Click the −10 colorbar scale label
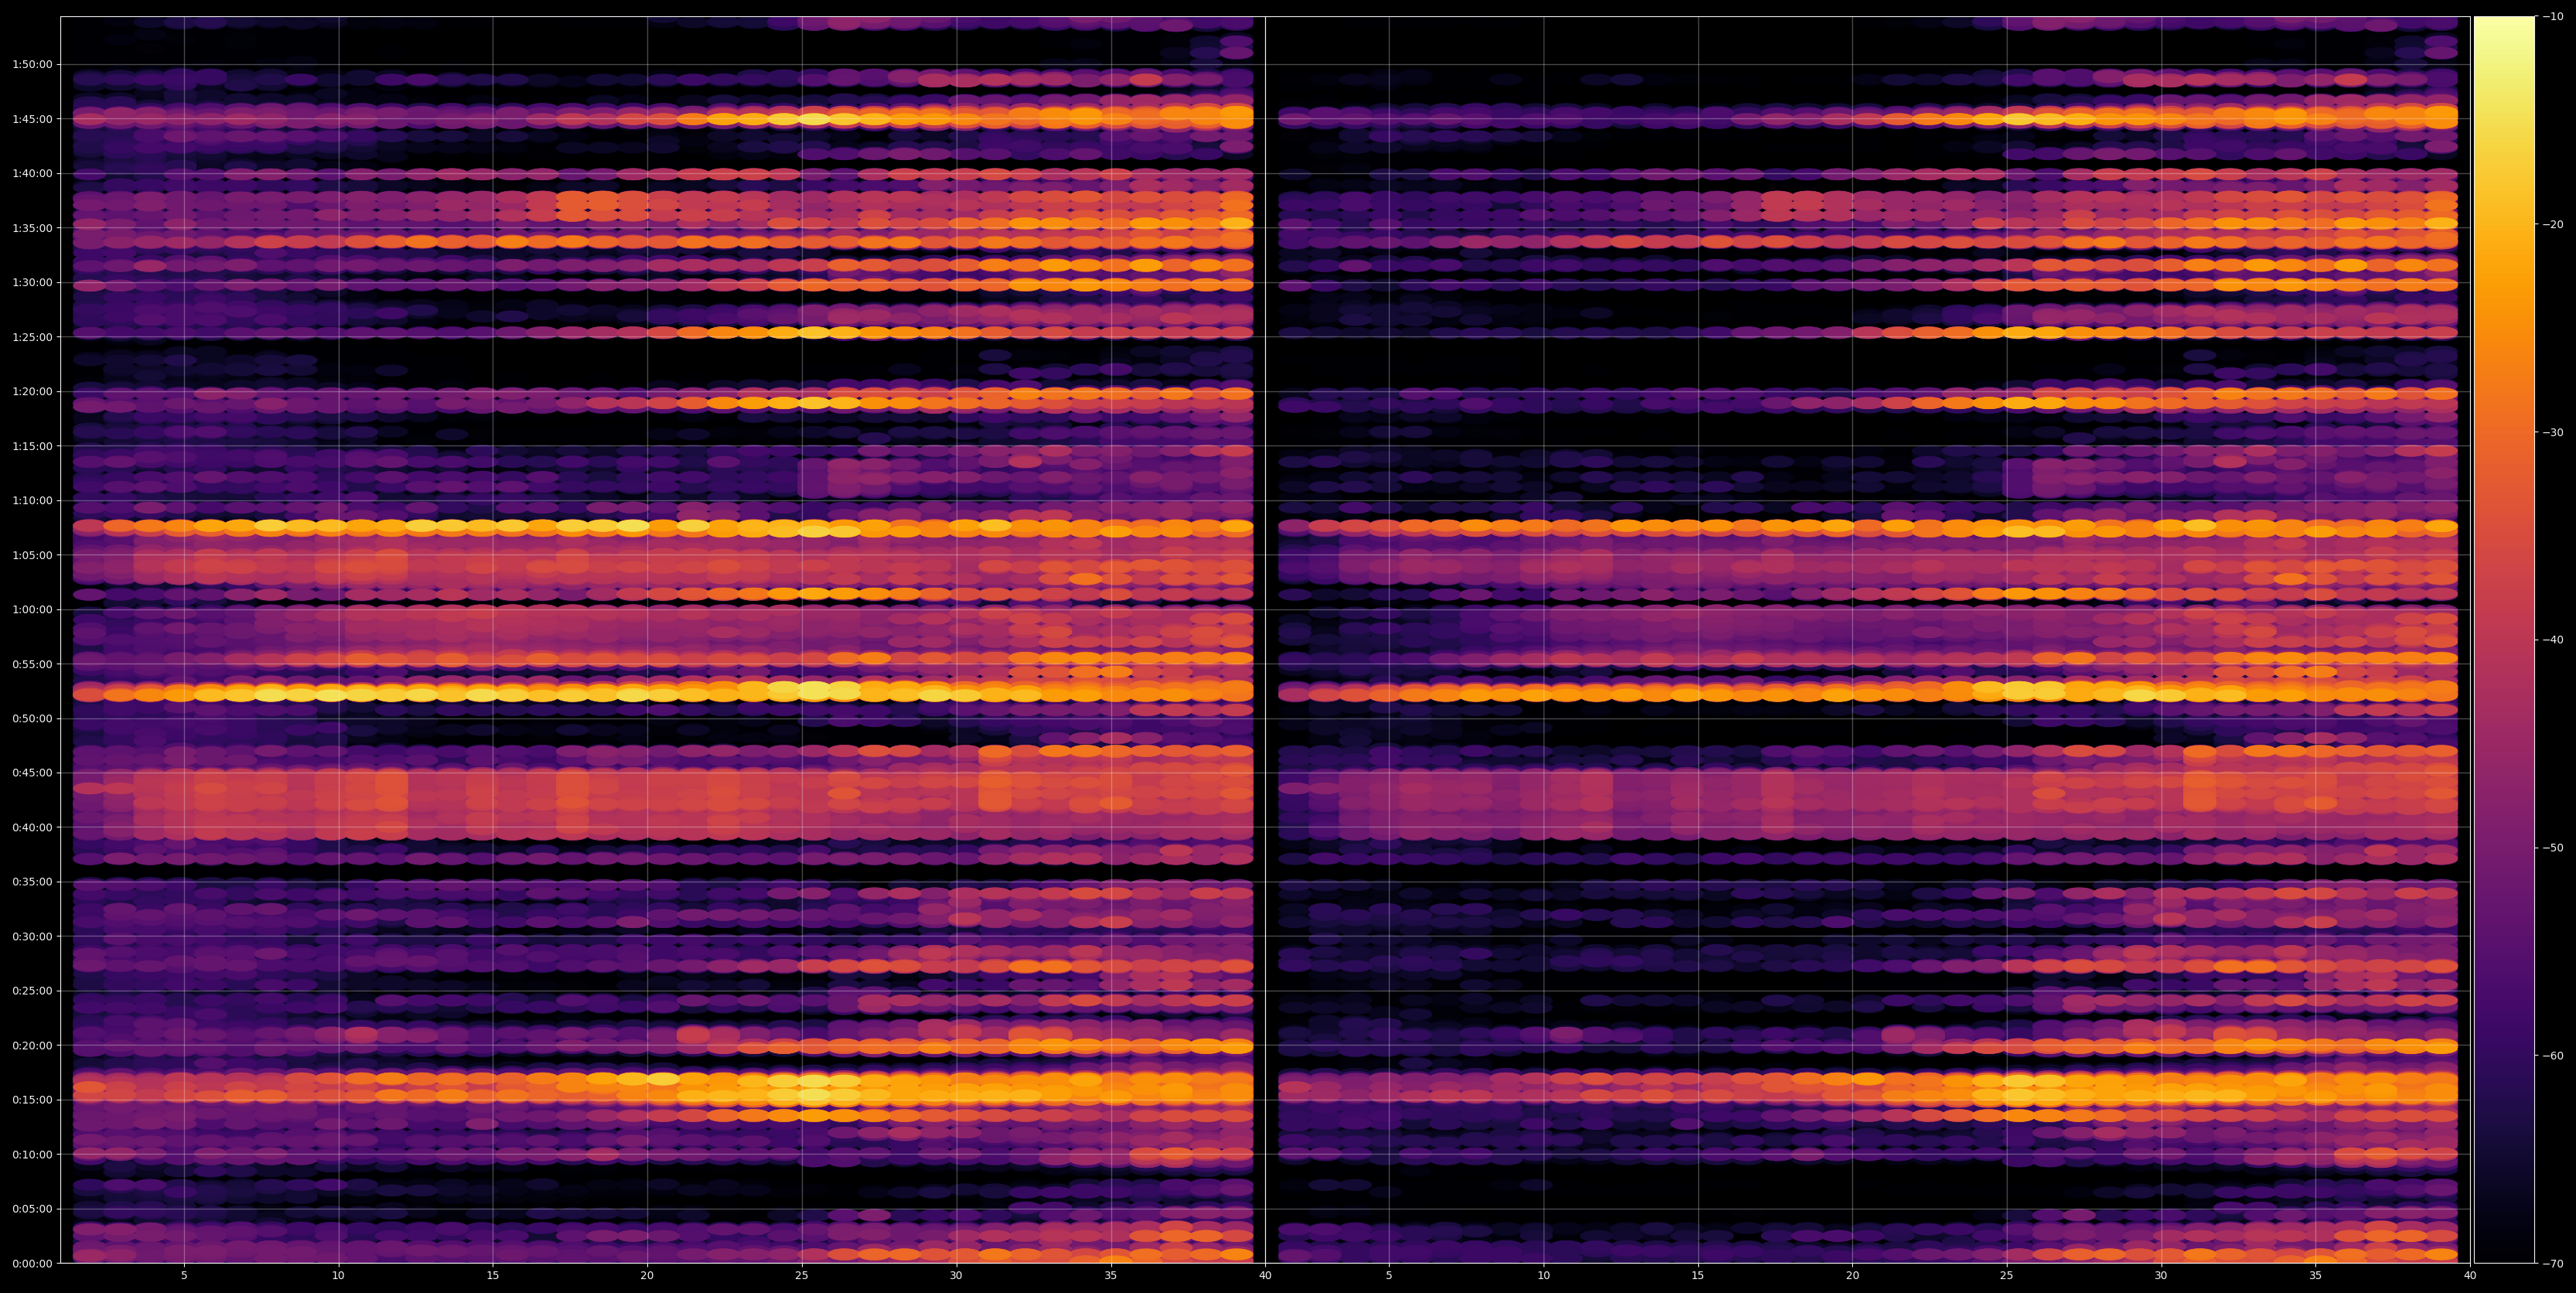Screen dimensions: 2576x1293 [x=2553, y=16]
